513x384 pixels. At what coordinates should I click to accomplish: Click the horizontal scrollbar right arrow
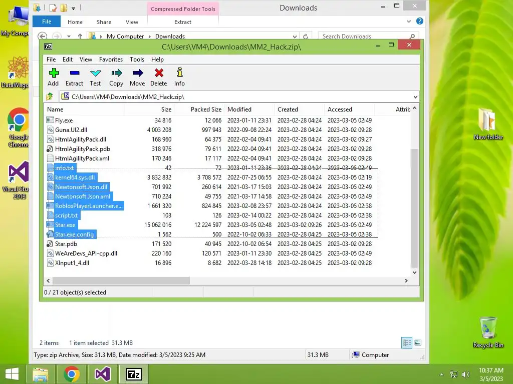(x=406, y=281)
